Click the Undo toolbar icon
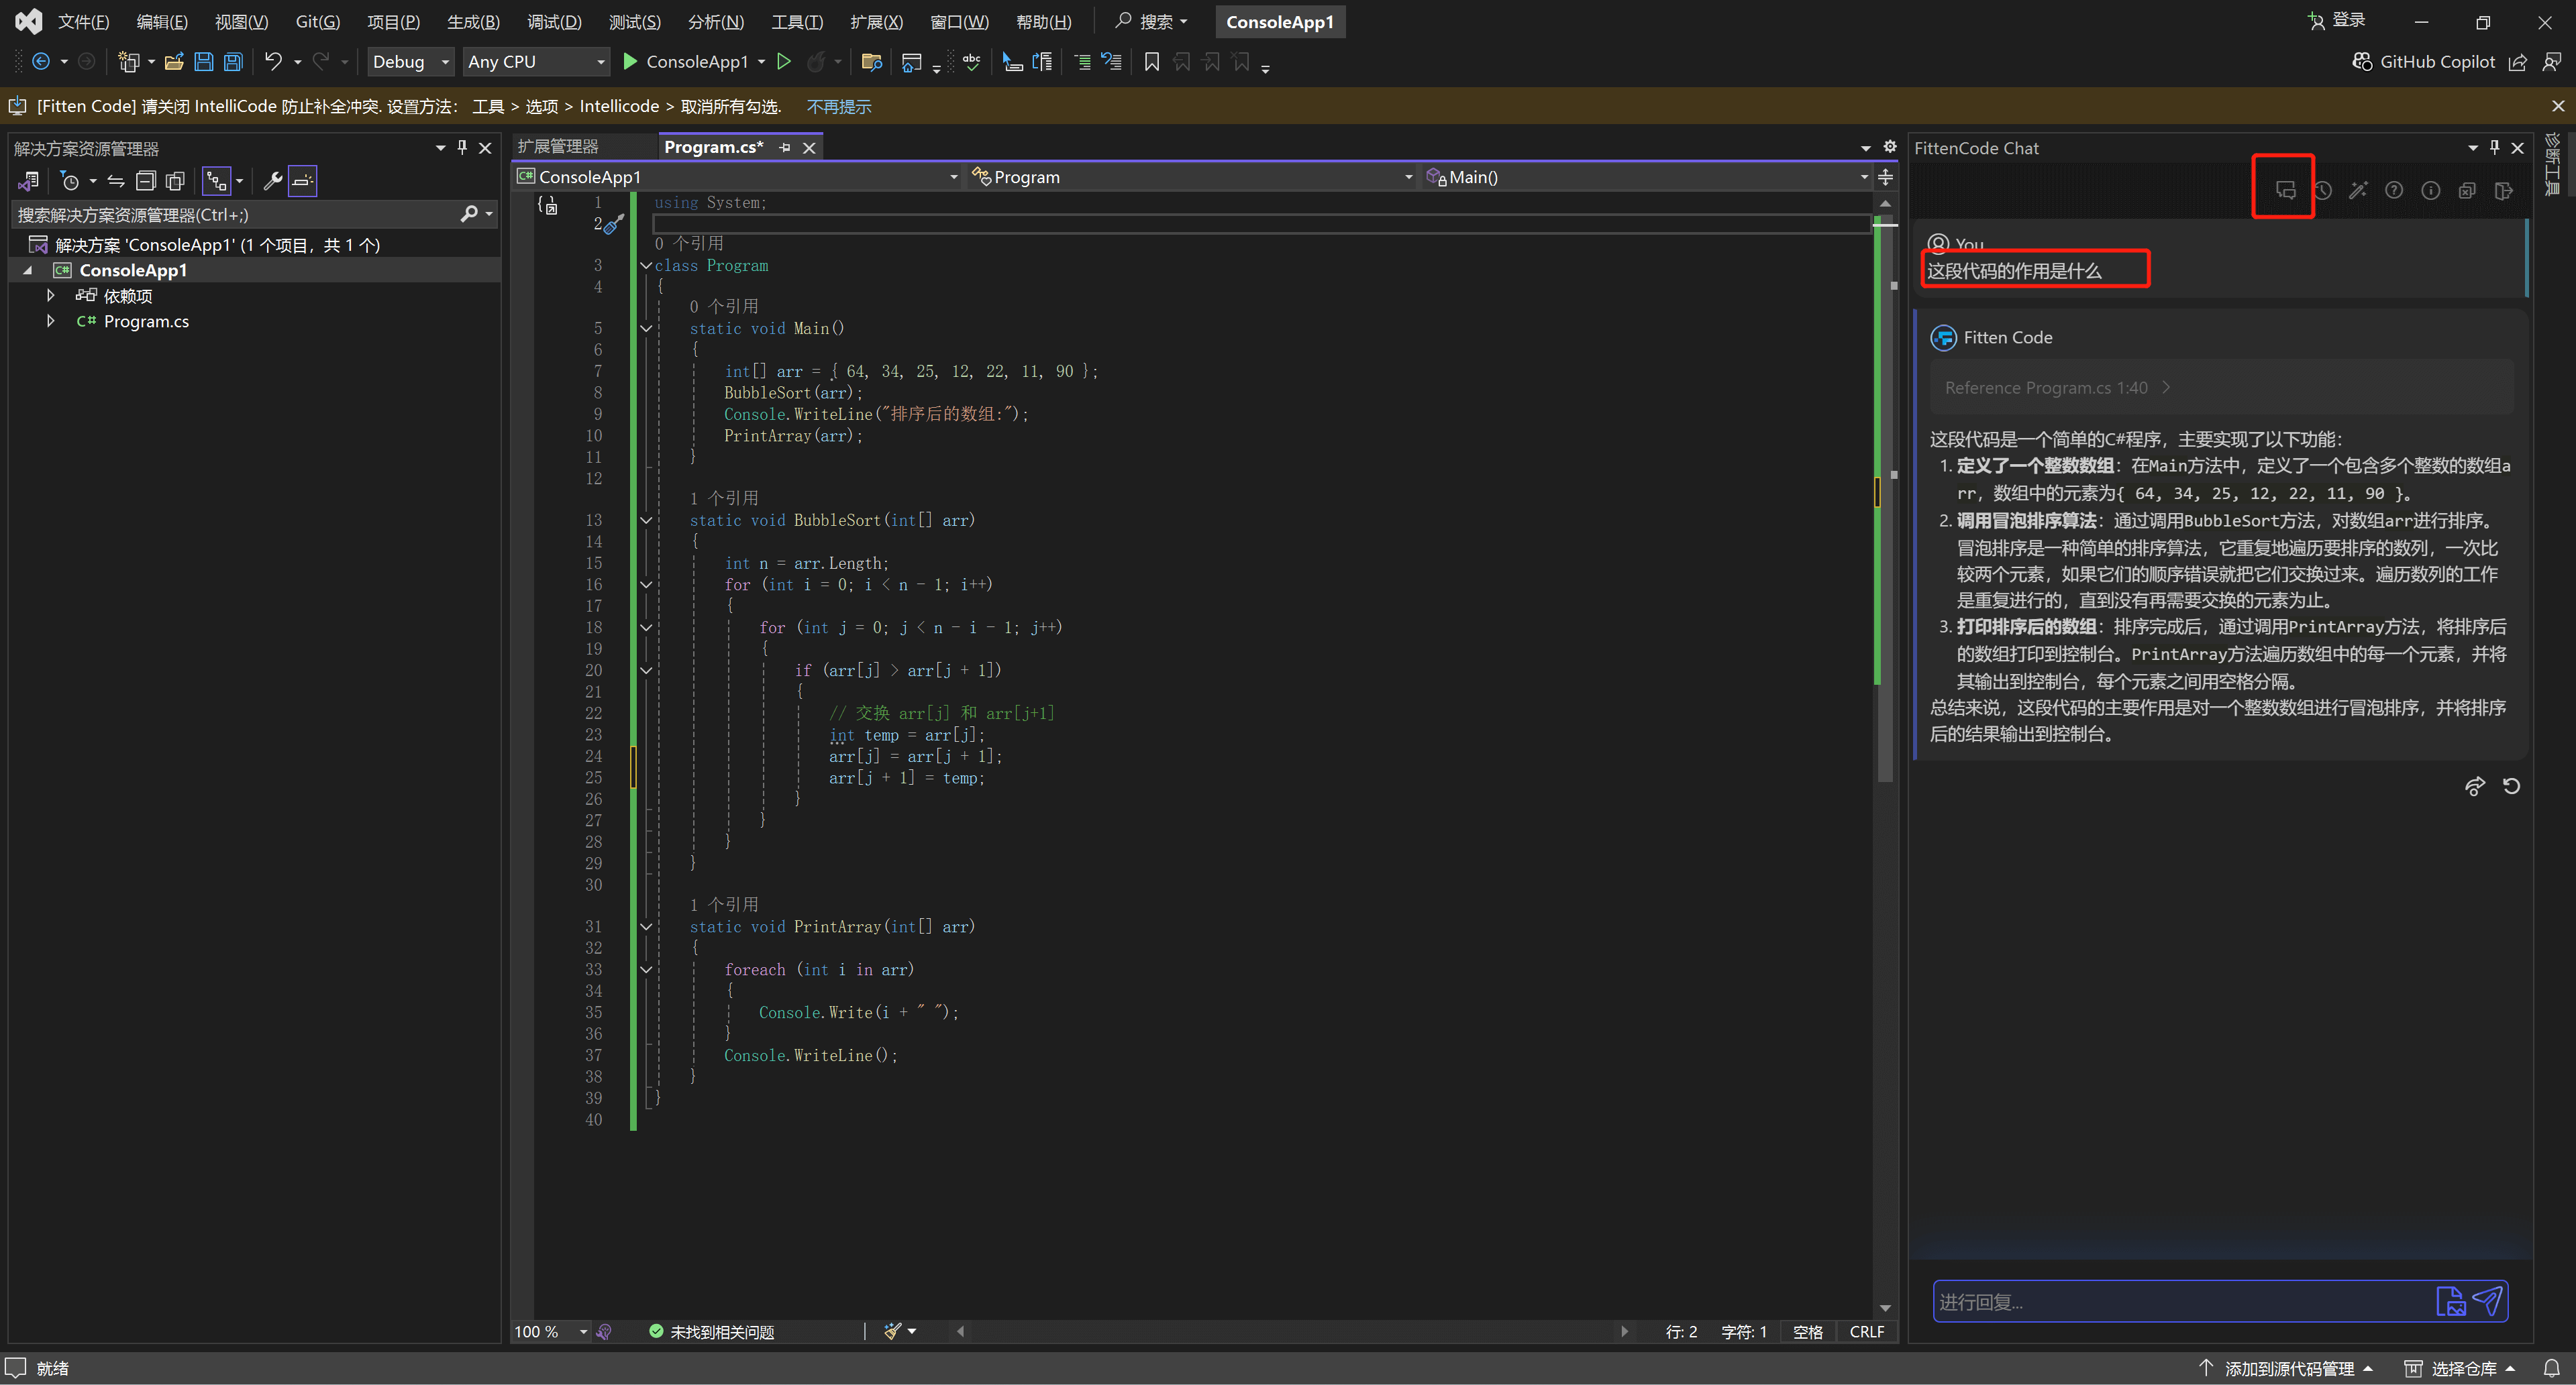Image resolution: width=2576 pixels, height=1385 pixels. point(273,62)
